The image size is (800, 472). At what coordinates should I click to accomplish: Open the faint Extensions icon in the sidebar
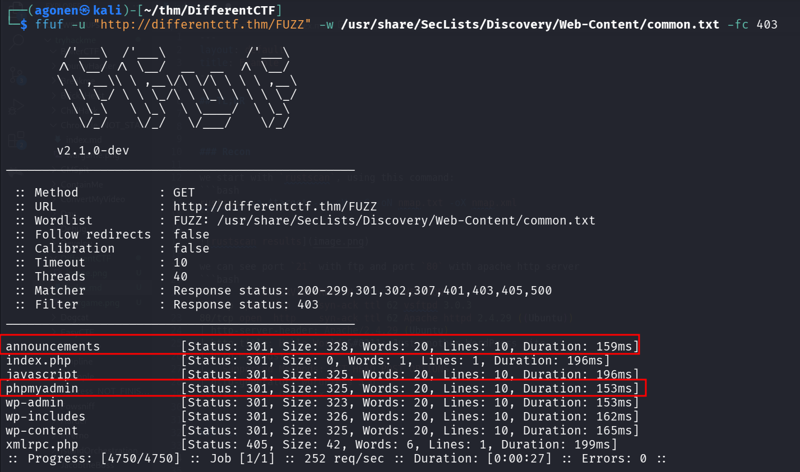pyautogui.click(x=17, y=139)
